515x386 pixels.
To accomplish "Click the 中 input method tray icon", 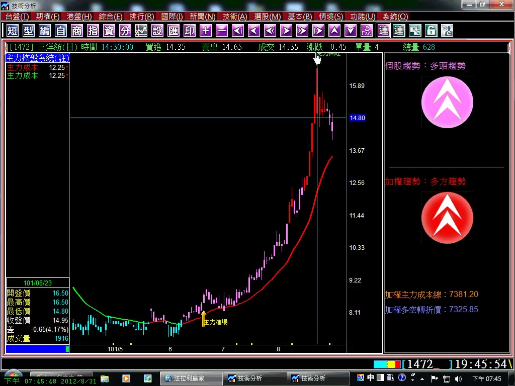I will tap(370, 378).
